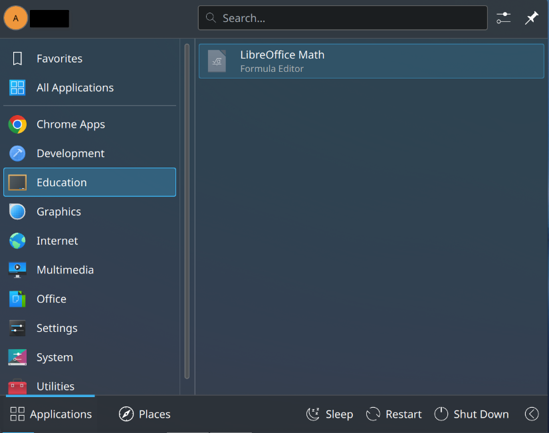Click the Education blackboard icon
The width and height of the screenshot is (549, 433).
[17, 182]
